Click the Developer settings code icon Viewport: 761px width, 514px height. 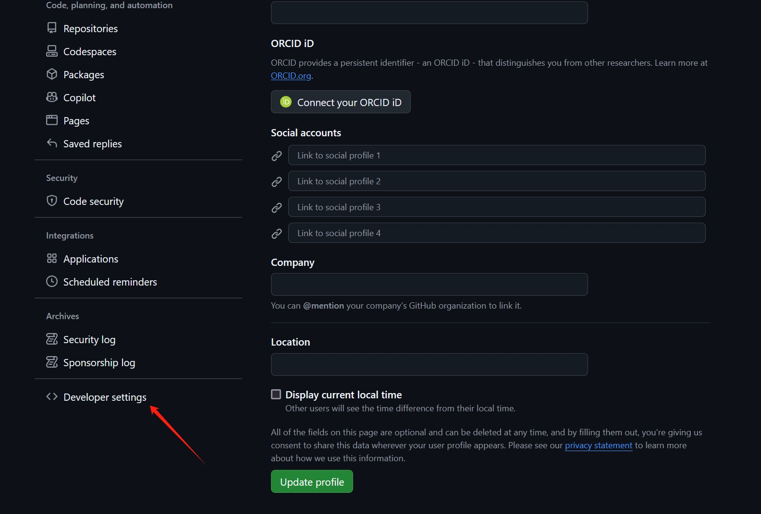click(52, 396)
